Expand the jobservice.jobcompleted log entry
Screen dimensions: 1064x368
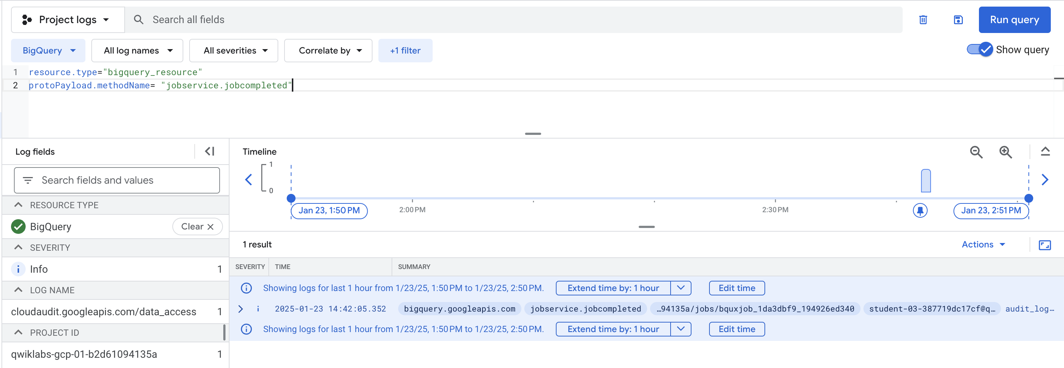[241, 309]
